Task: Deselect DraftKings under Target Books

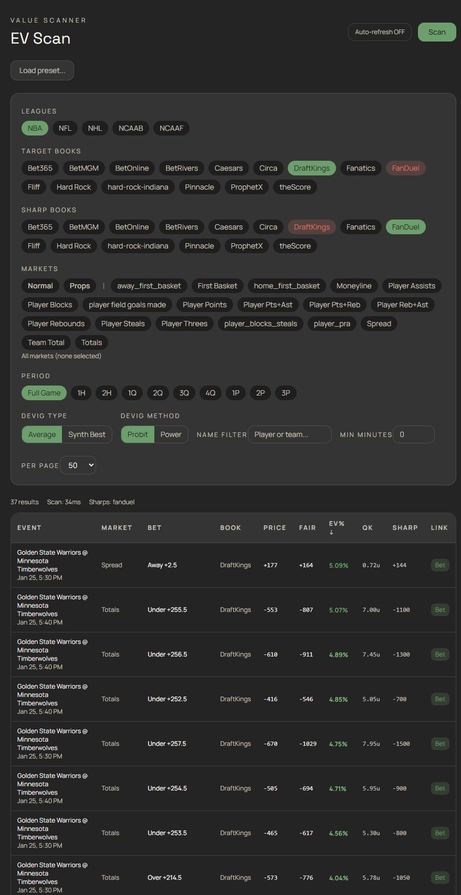Action: 311,168
